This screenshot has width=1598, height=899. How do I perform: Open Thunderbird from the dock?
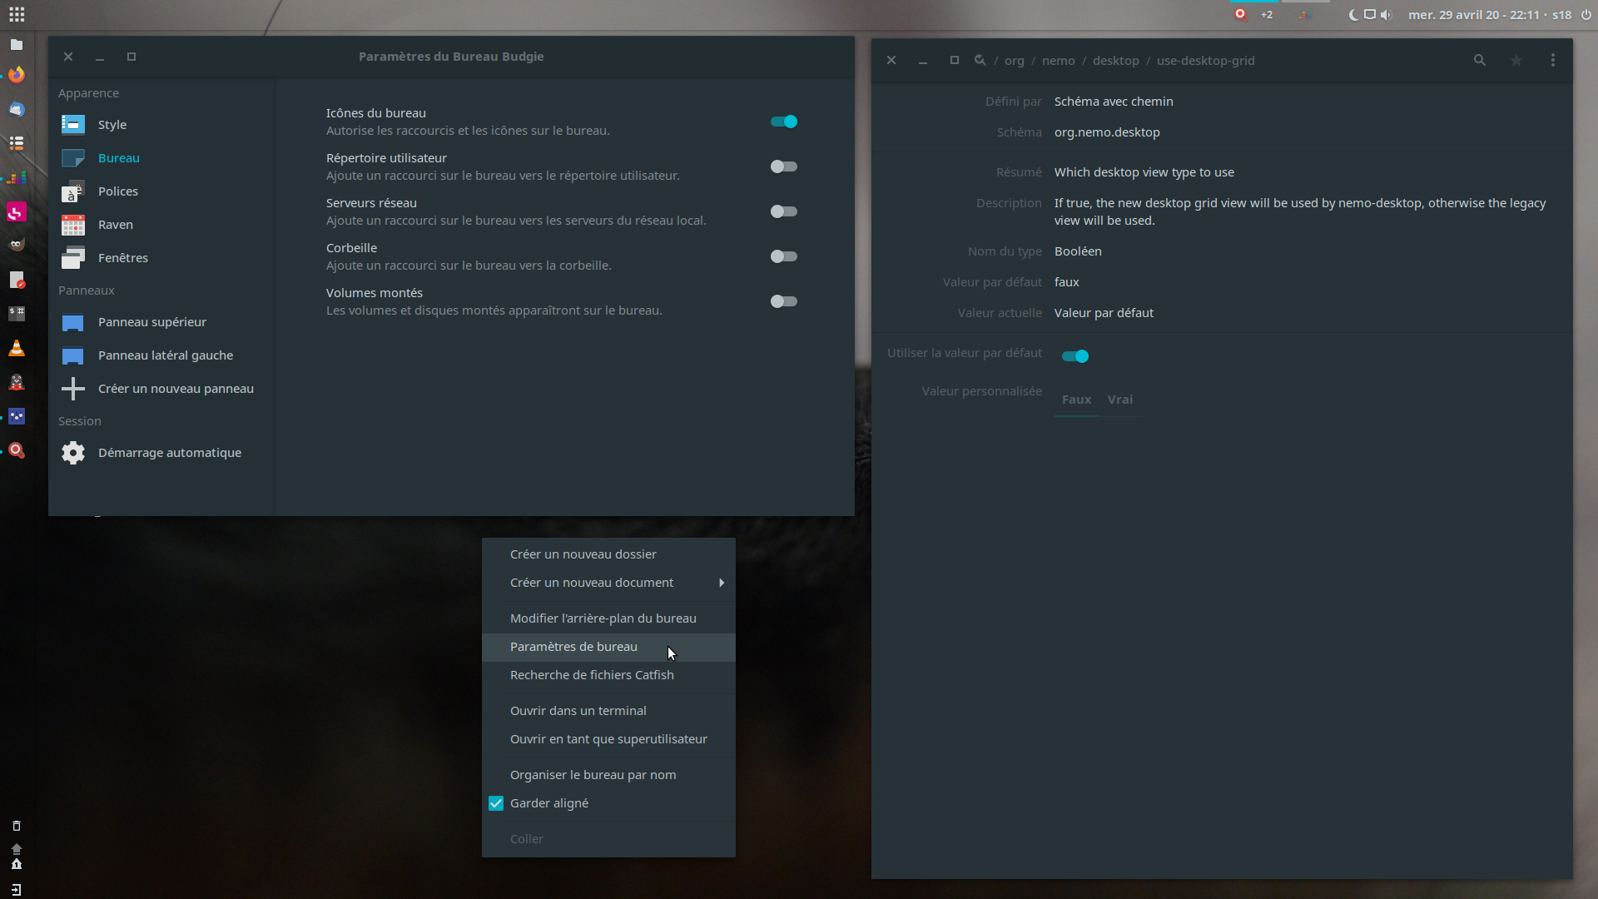click(16, 109)
